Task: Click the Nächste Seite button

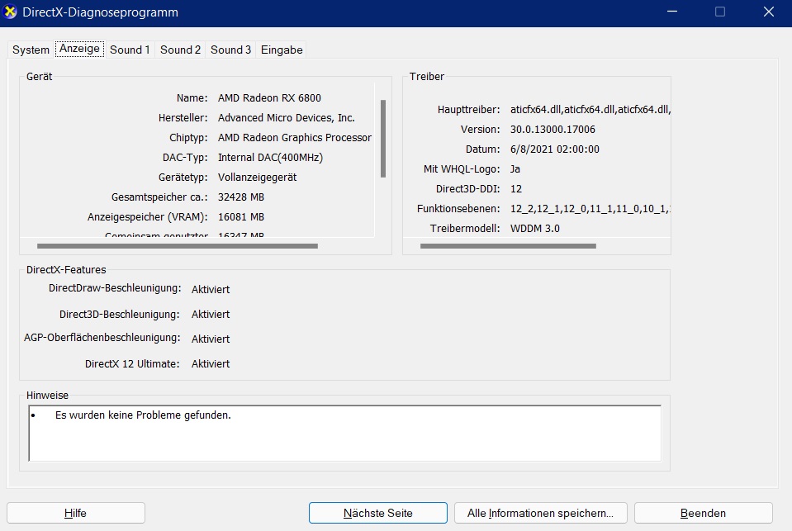Action: (377, 513)
